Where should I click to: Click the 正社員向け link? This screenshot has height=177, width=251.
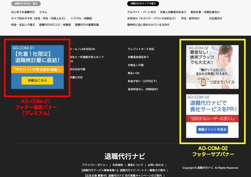(x=216, y=18)
